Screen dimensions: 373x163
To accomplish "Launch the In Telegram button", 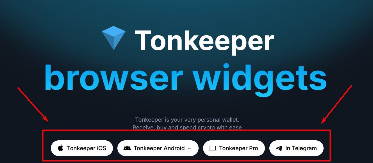I will [296, 148].
